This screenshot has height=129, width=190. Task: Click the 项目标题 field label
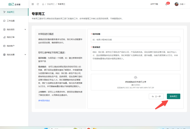tap(96, 34)
